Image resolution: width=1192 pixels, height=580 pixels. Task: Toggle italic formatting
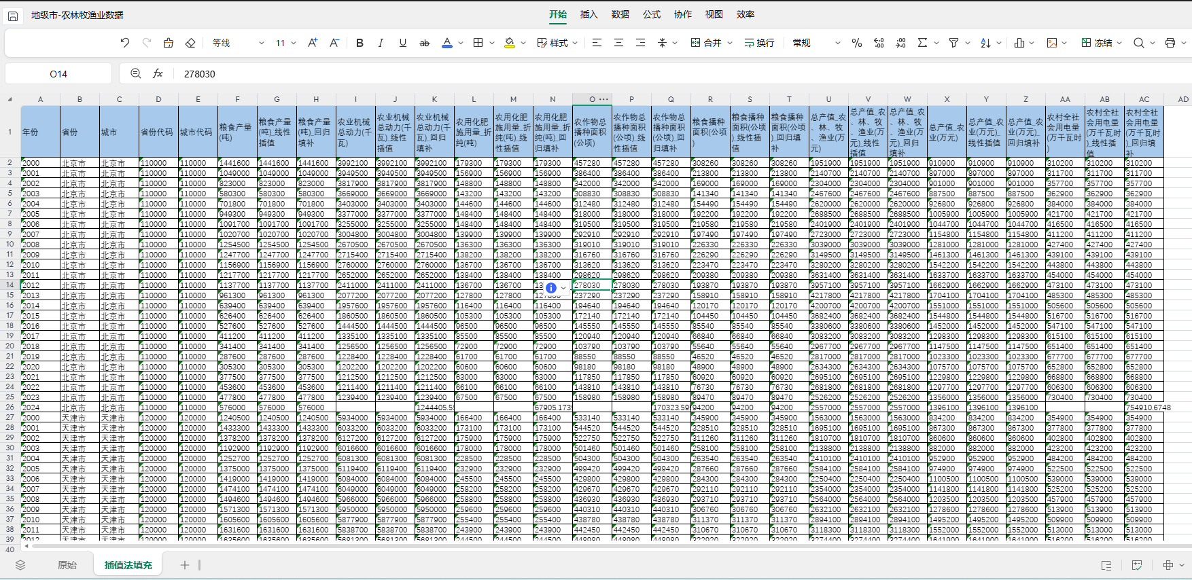pos(381,43)
